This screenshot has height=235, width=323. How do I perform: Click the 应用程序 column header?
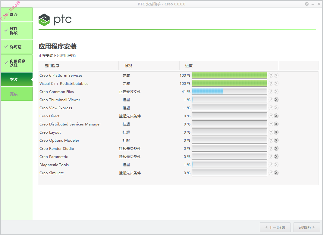coord(79,66)
